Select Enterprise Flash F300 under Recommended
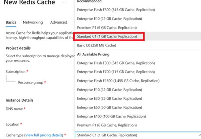This screenshot has height=139, width=201. pyautogui.click(x=116, y=10)
